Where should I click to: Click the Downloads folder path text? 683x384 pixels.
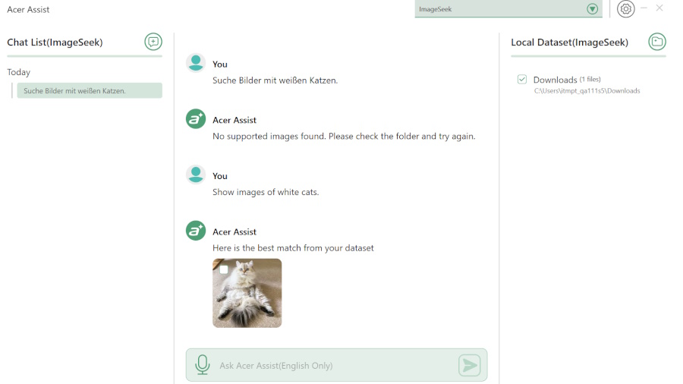click(587, 91)
